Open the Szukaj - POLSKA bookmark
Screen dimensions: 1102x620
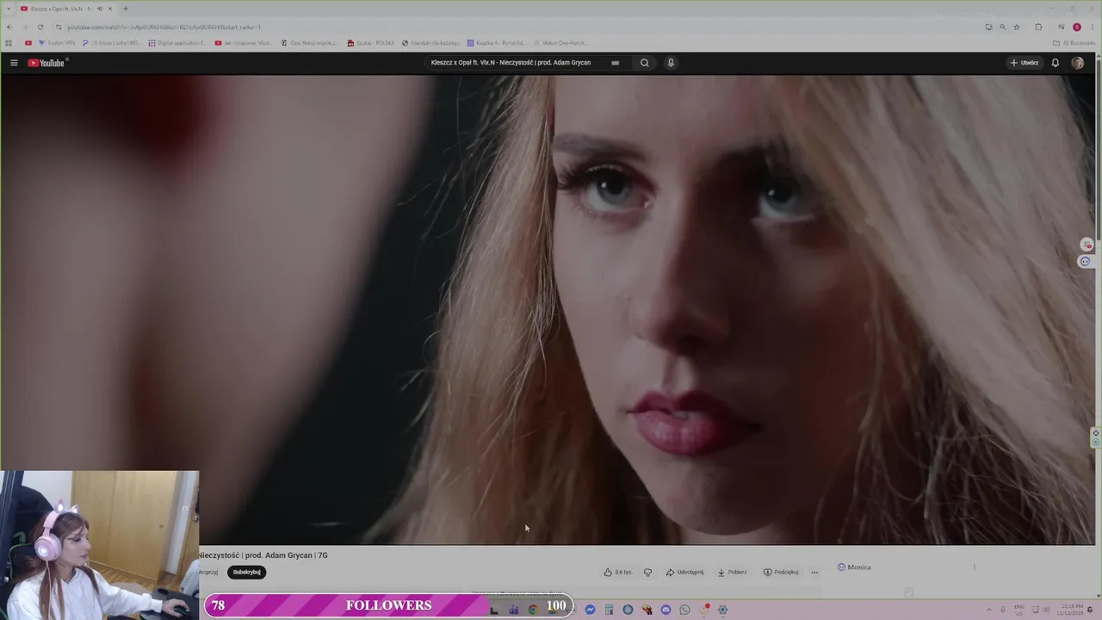(x=371, y=42)
